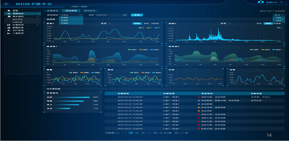Open the 10條/頁 page size dropdown
The image size is (289, 141).
[112, 133]
